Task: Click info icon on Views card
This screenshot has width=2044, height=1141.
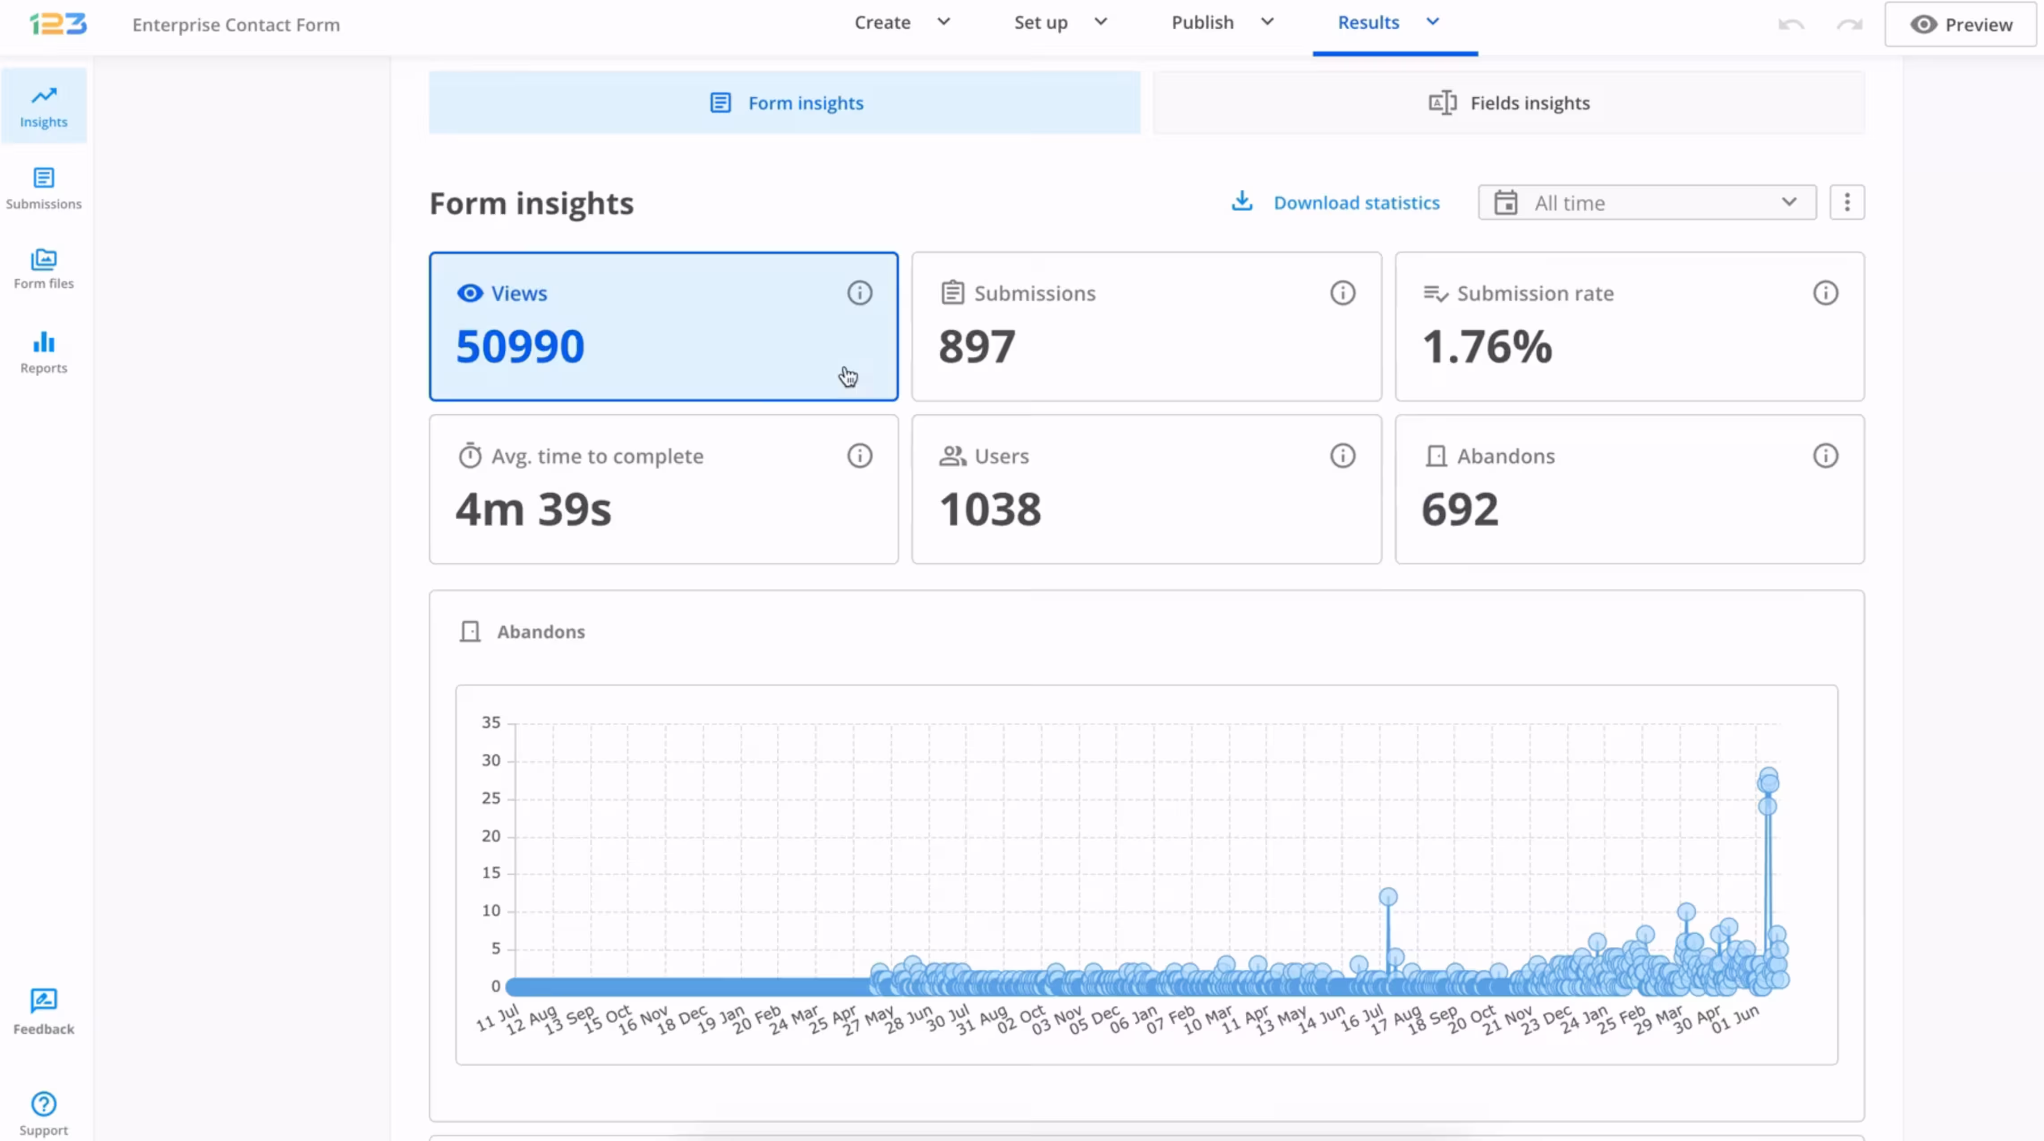Action: [859, 293]
